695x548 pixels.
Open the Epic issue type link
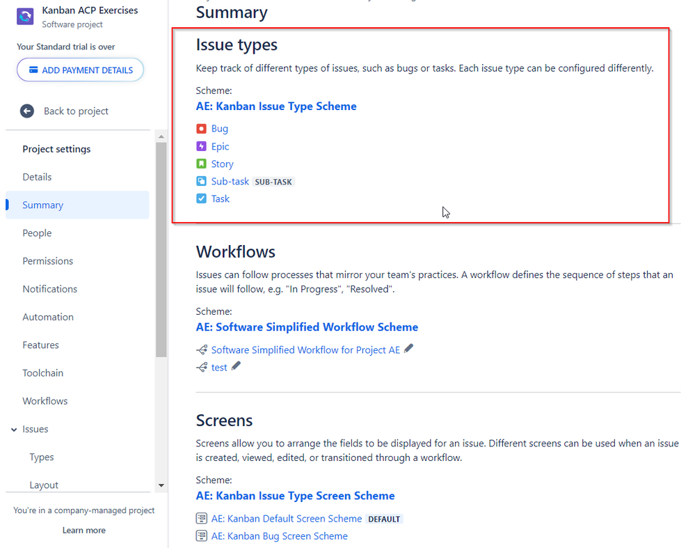pyautogui.click(x=221, y=146)
